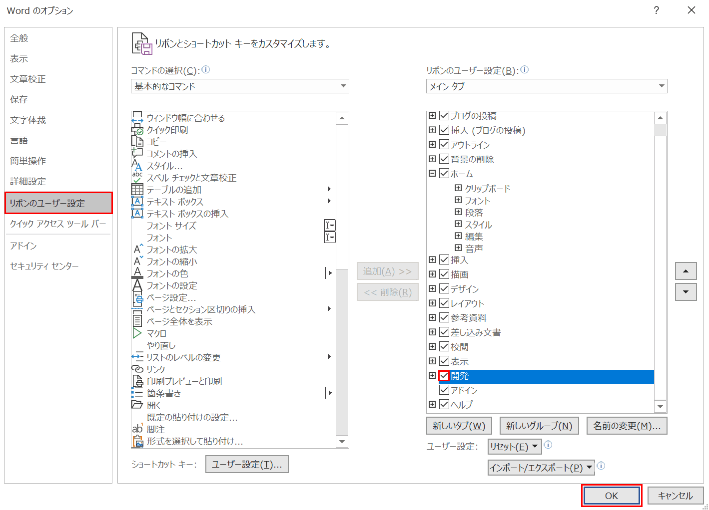Screen dimensions: 709x510
Task: Click the フォントの設定 icon
Action: click(x=137, y=285)
